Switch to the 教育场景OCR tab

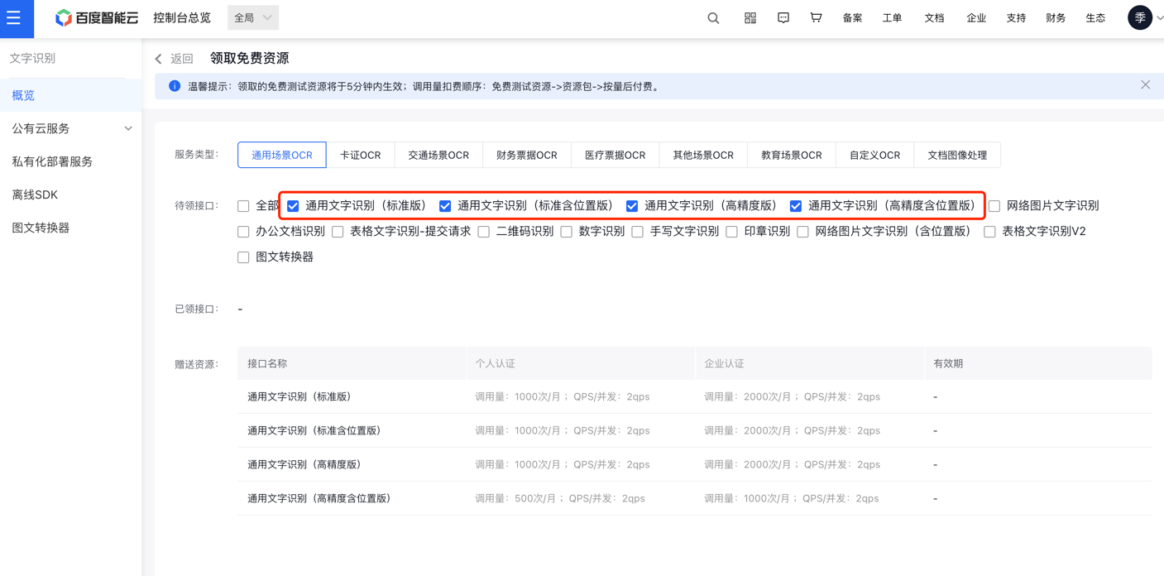792,155
